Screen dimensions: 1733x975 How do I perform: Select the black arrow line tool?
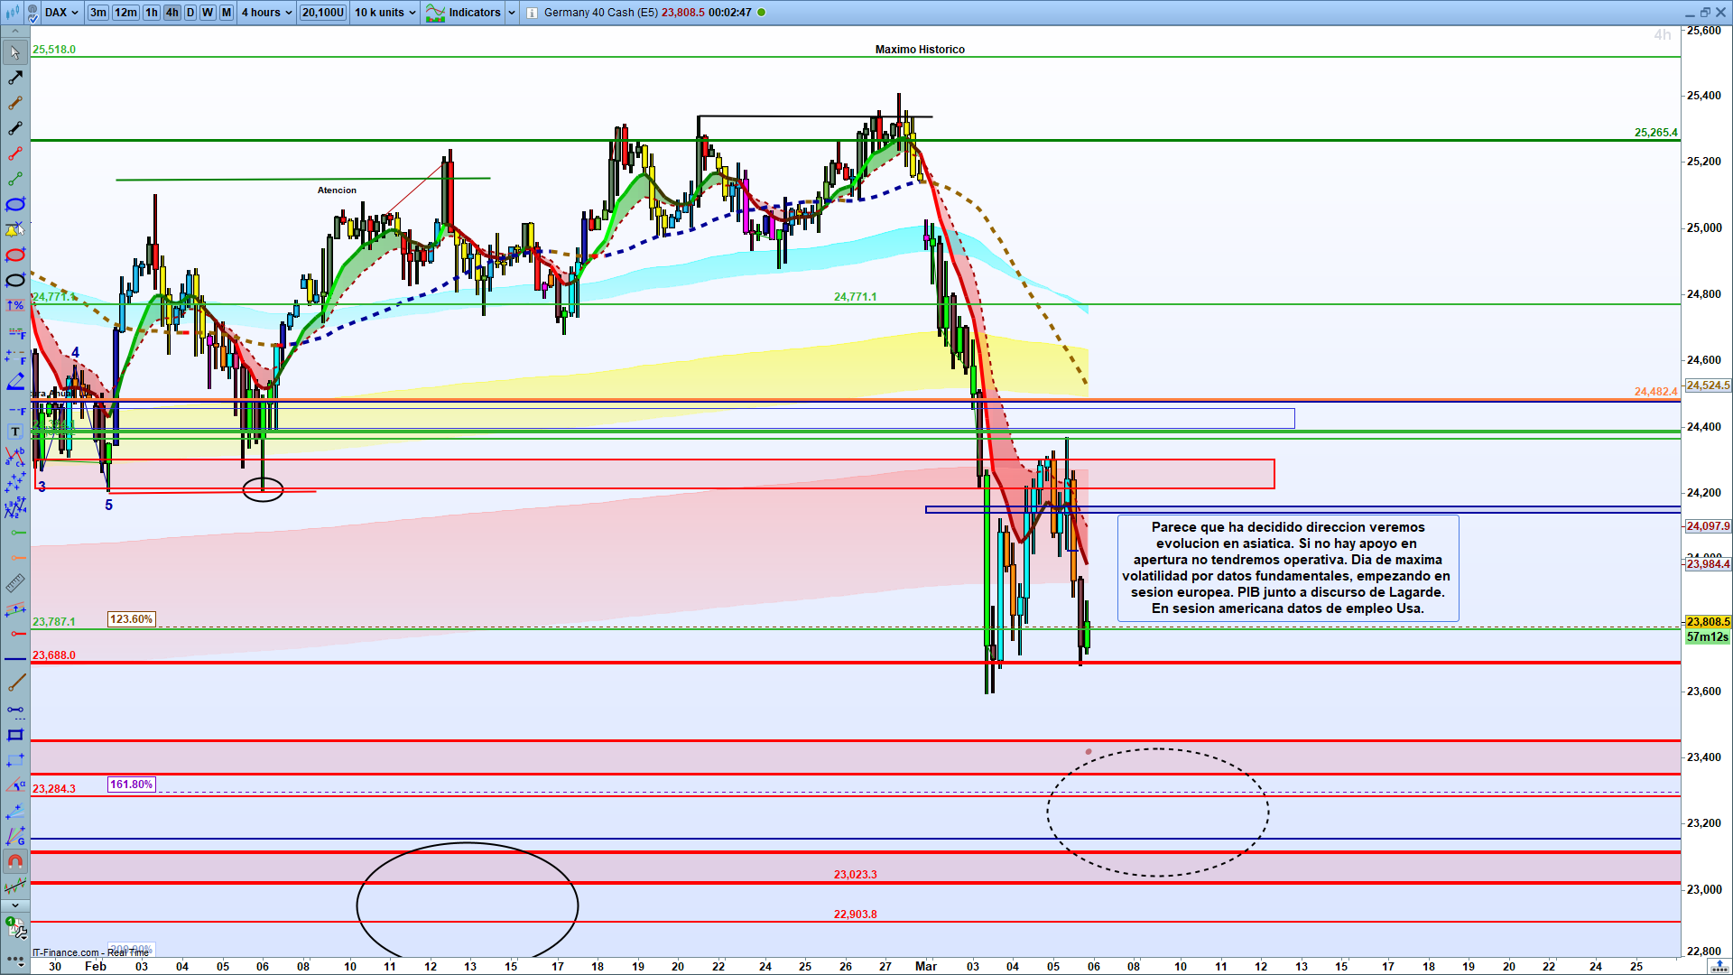click(x=14, y=78)
